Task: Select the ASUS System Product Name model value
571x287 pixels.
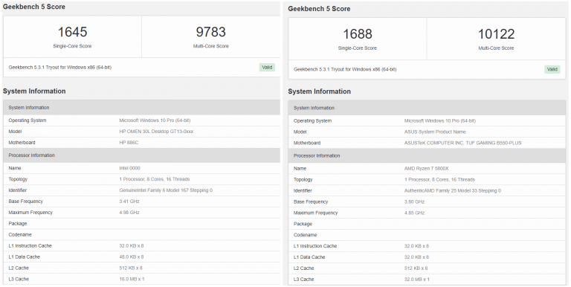Action: click(435, 132)
